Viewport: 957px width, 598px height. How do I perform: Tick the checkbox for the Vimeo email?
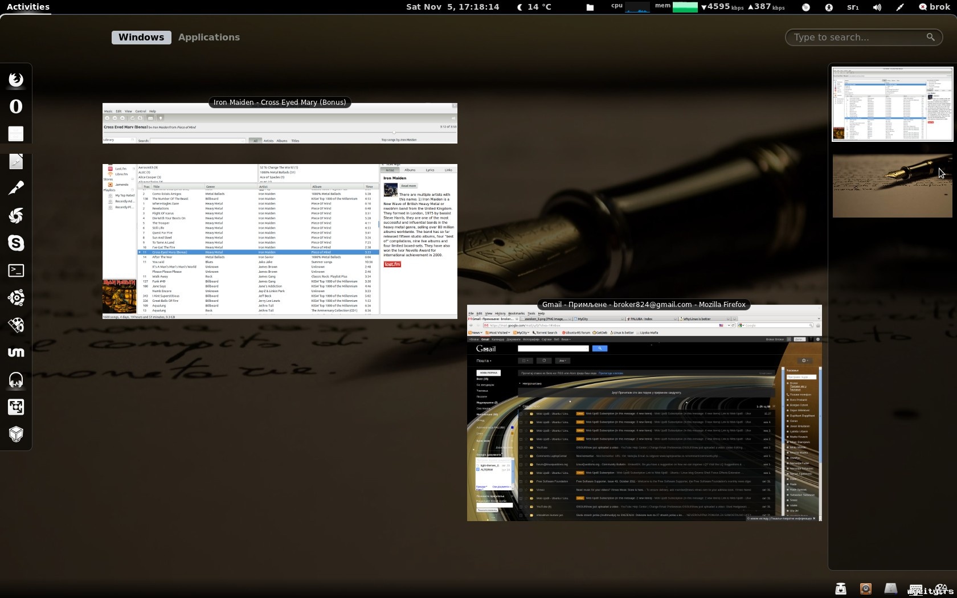(x=521, y=490)
